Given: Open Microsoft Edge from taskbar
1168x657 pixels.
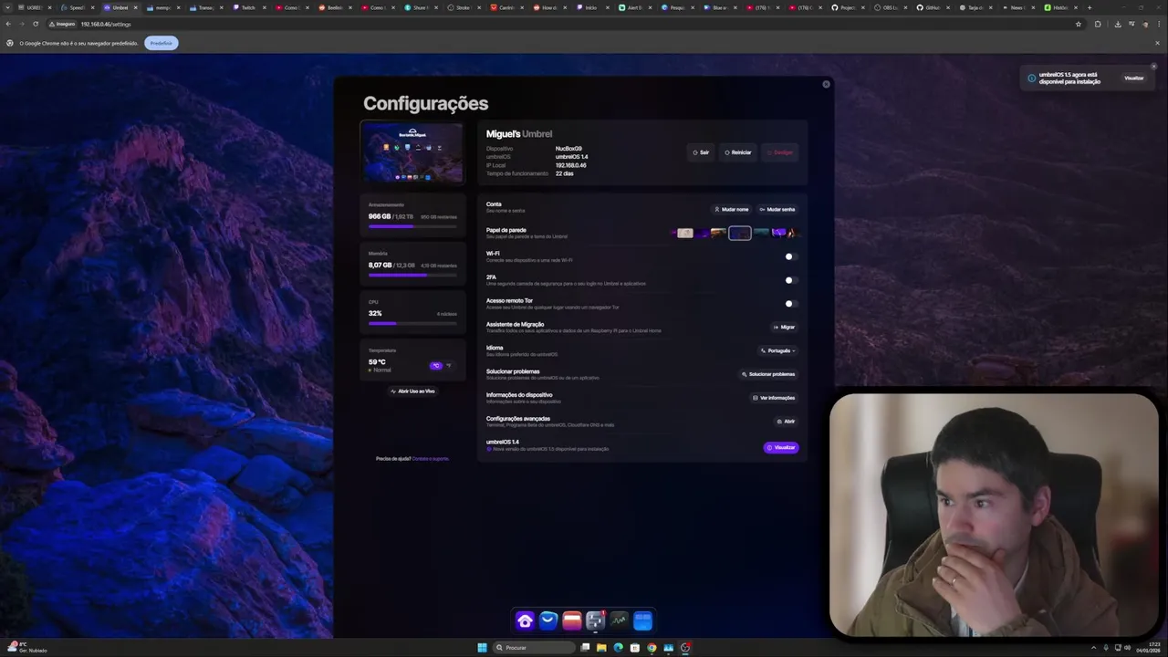Looking at the screenshot, I should pos(618,648).
